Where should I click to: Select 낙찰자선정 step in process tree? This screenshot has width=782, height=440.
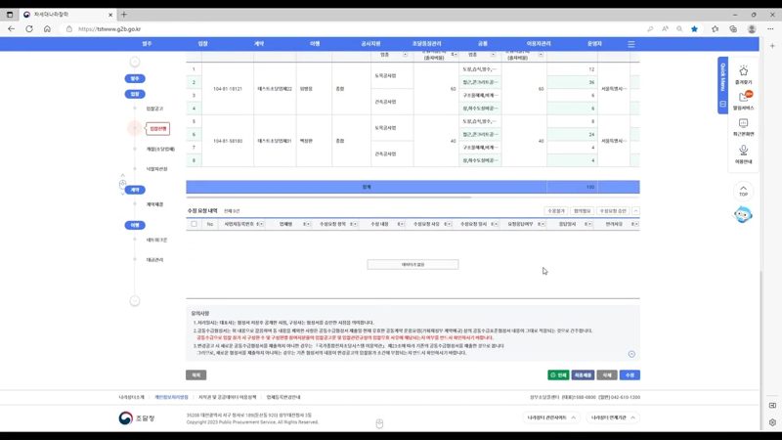click(156, 169)
